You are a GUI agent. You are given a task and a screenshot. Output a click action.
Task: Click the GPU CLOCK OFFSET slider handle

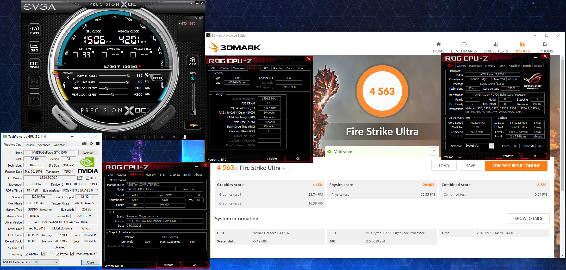[x=107, y=88]
